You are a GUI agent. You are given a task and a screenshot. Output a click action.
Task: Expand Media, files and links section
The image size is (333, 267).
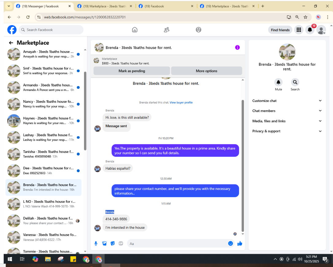coord(287,121)
